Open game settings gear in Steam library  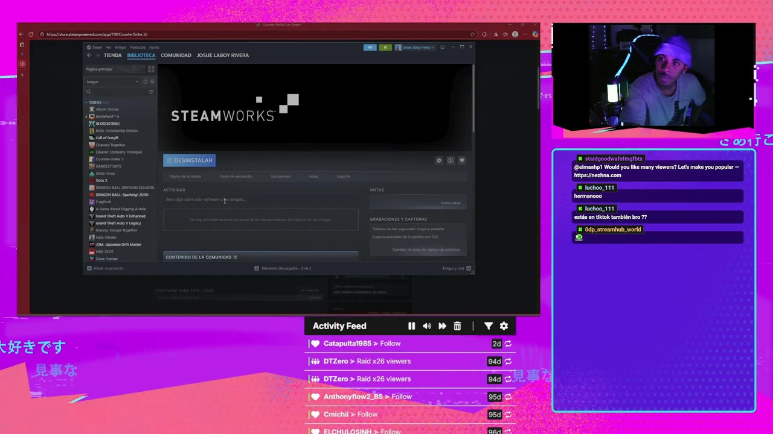coord(439,160)
